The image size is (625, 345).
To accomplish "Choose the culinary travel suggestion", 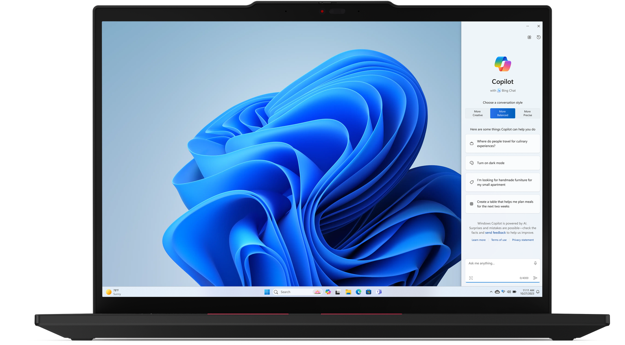I will point(502,144).
